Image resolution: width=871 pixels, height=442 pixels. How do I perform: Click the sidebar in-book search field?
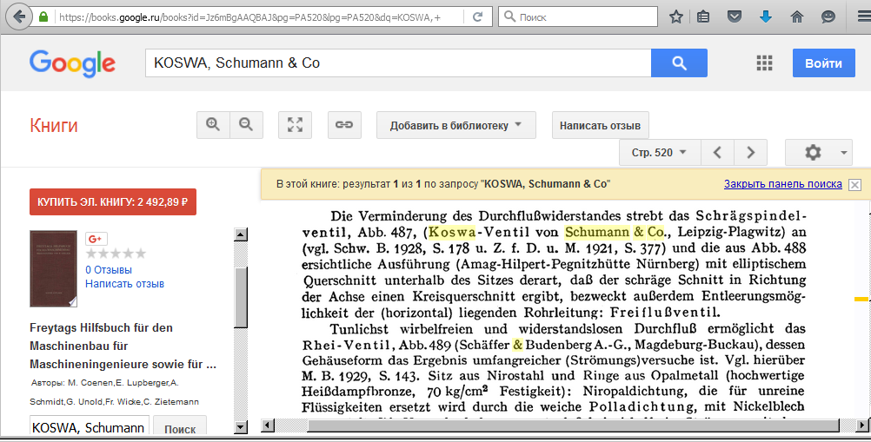point(90,427)
